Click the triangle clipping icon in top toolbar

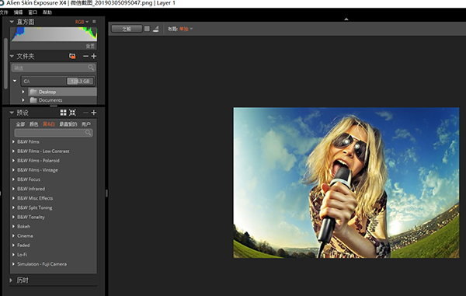[x=156, y=29]
